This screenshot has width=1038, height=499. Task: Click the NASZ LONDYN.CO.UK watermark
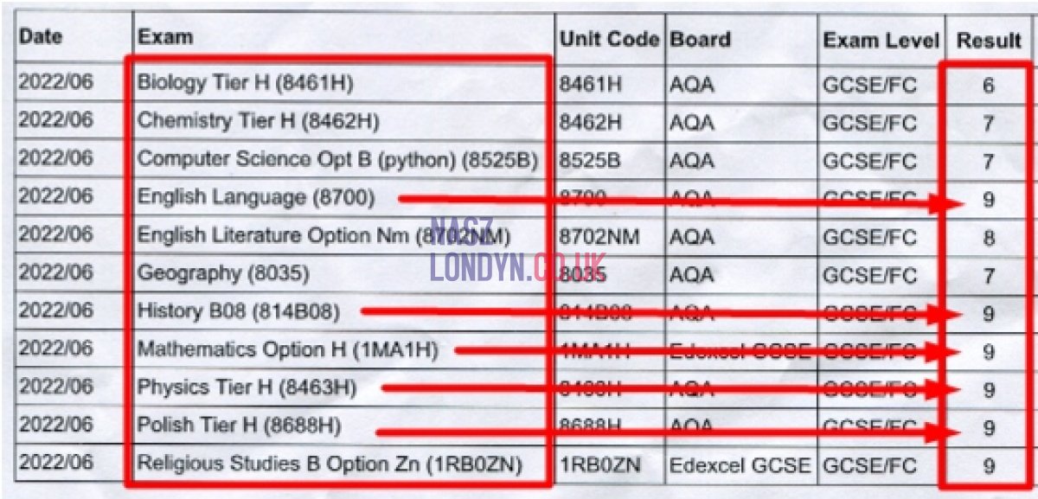pyautogui.click(x=517, y=250)
